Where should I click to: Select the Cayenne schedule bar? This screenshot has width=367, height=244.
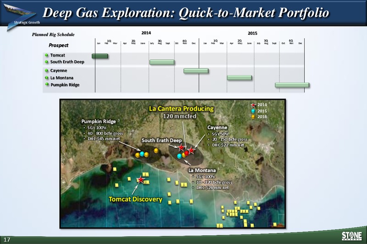pos(196,71)
